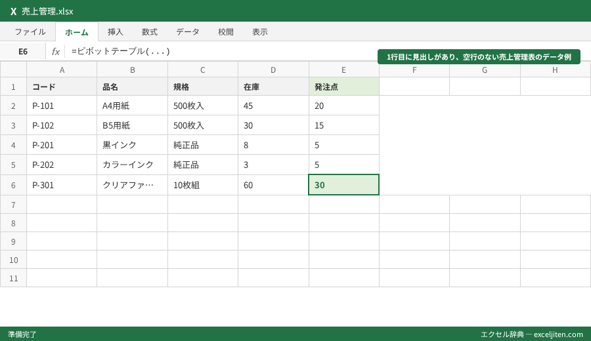Select stock cell with value 60
Viewport: 591px width, 341px height.
tap(273, 185)
